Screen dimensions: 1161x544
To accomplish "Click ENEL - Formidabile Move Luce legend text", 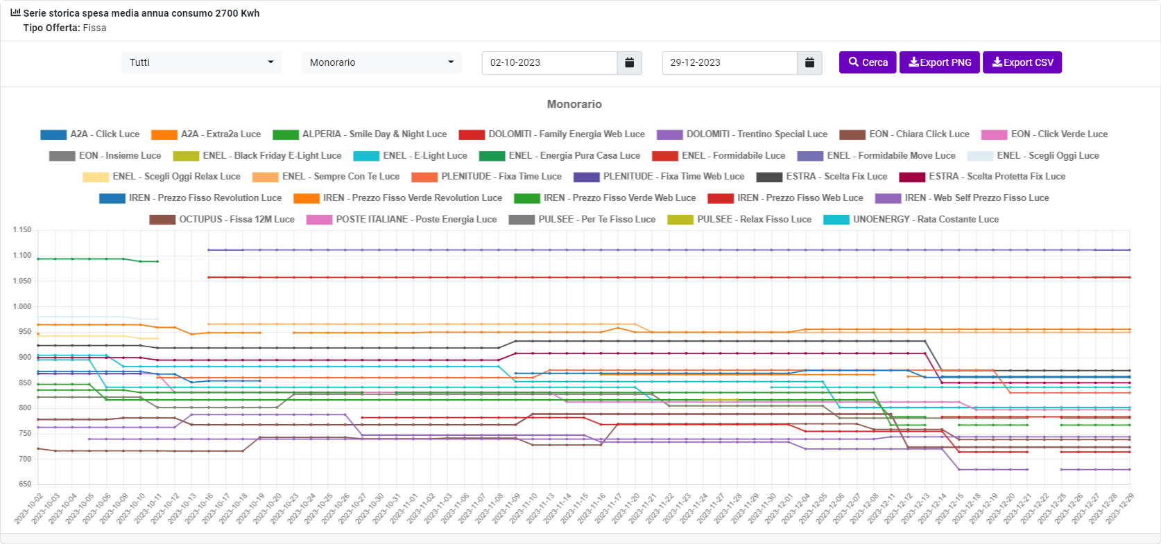I will 891,156.
